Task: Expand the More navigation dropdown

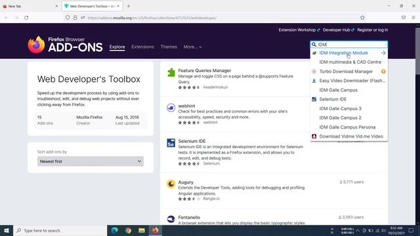Action: [x=192, y=47]
